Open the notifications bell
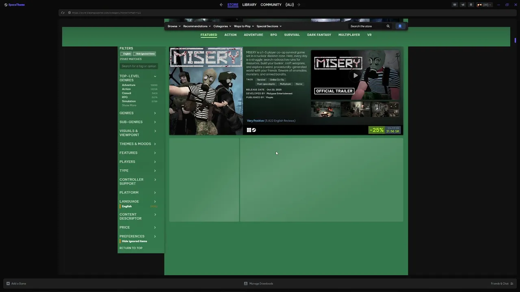520x292 pixels. [x=471, y=5]
